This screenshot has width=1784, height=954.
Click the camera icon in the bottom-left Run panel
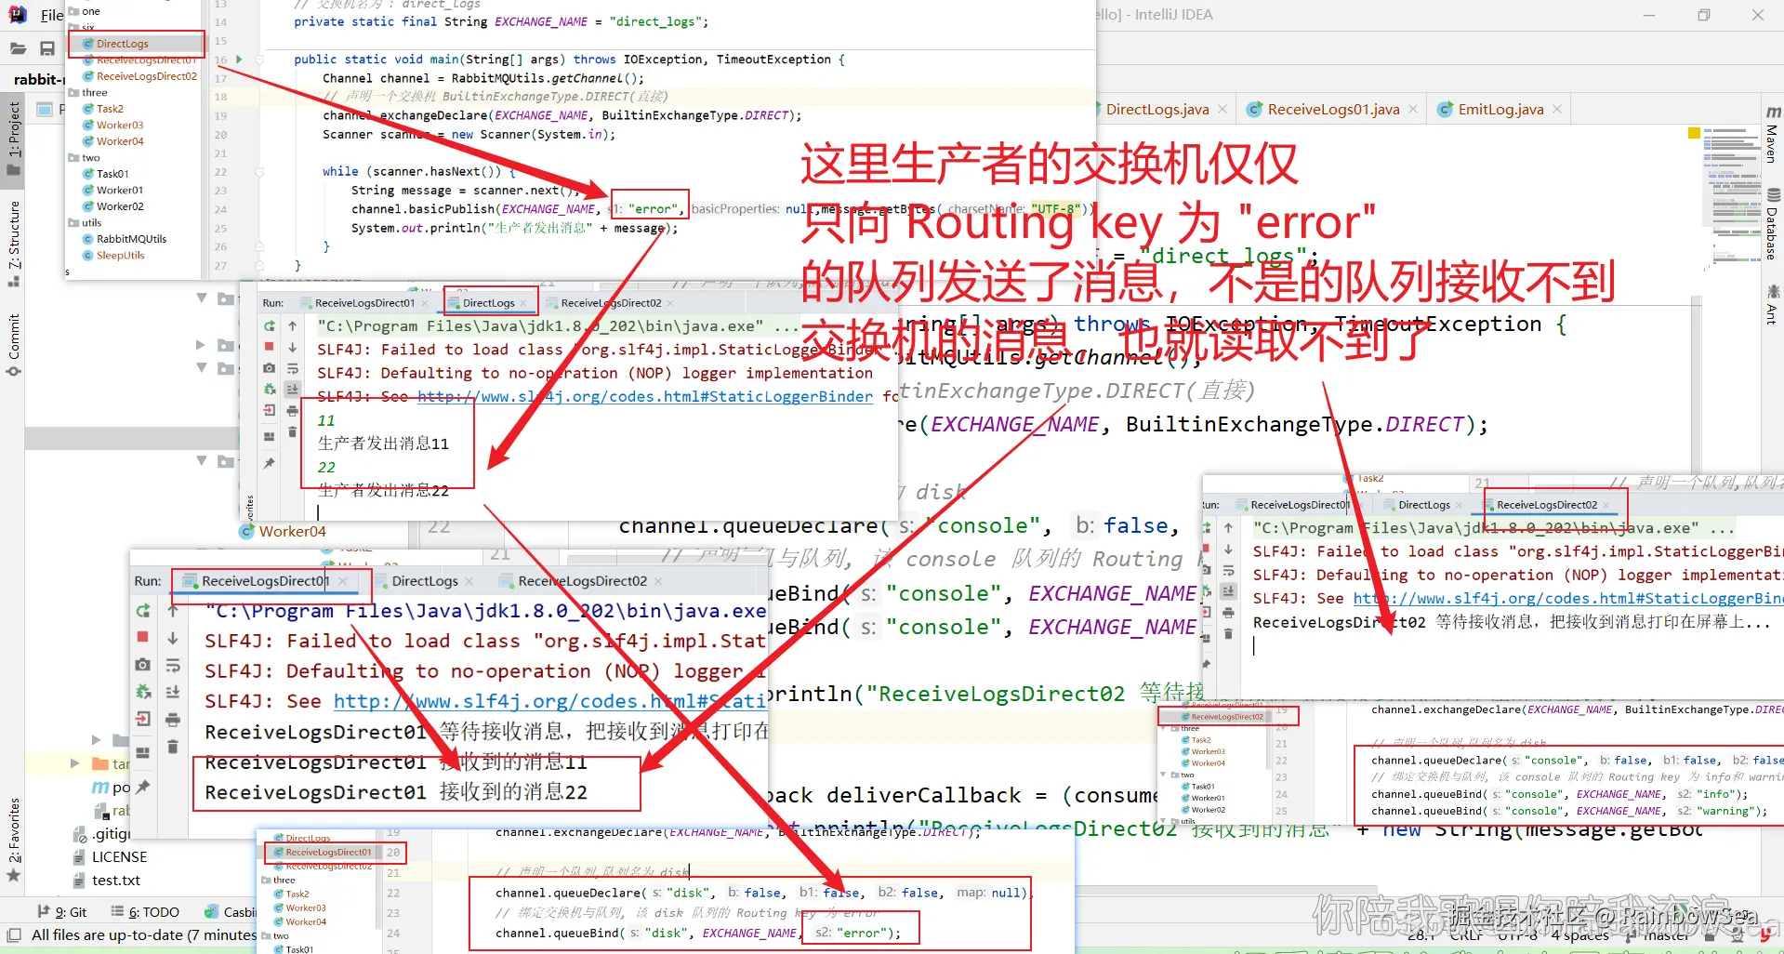pos(143,665)
